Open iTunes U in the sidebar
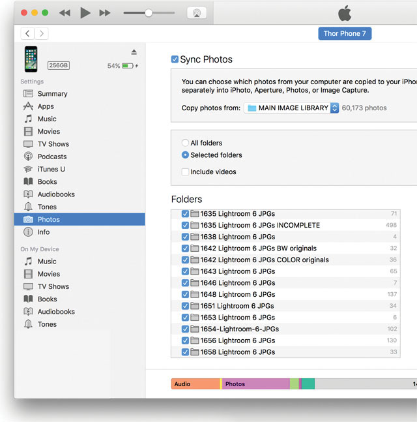 [x=79, y=169]
